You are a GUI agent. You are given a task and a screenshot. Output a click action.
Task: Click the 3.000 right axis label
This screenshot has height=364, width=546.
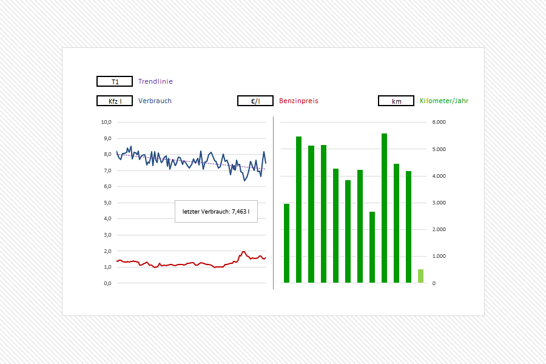coord(439,203)
